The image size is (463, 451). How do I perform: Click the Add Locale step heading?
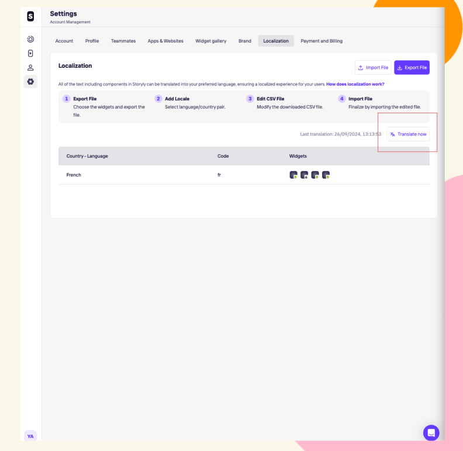(177, 99)
